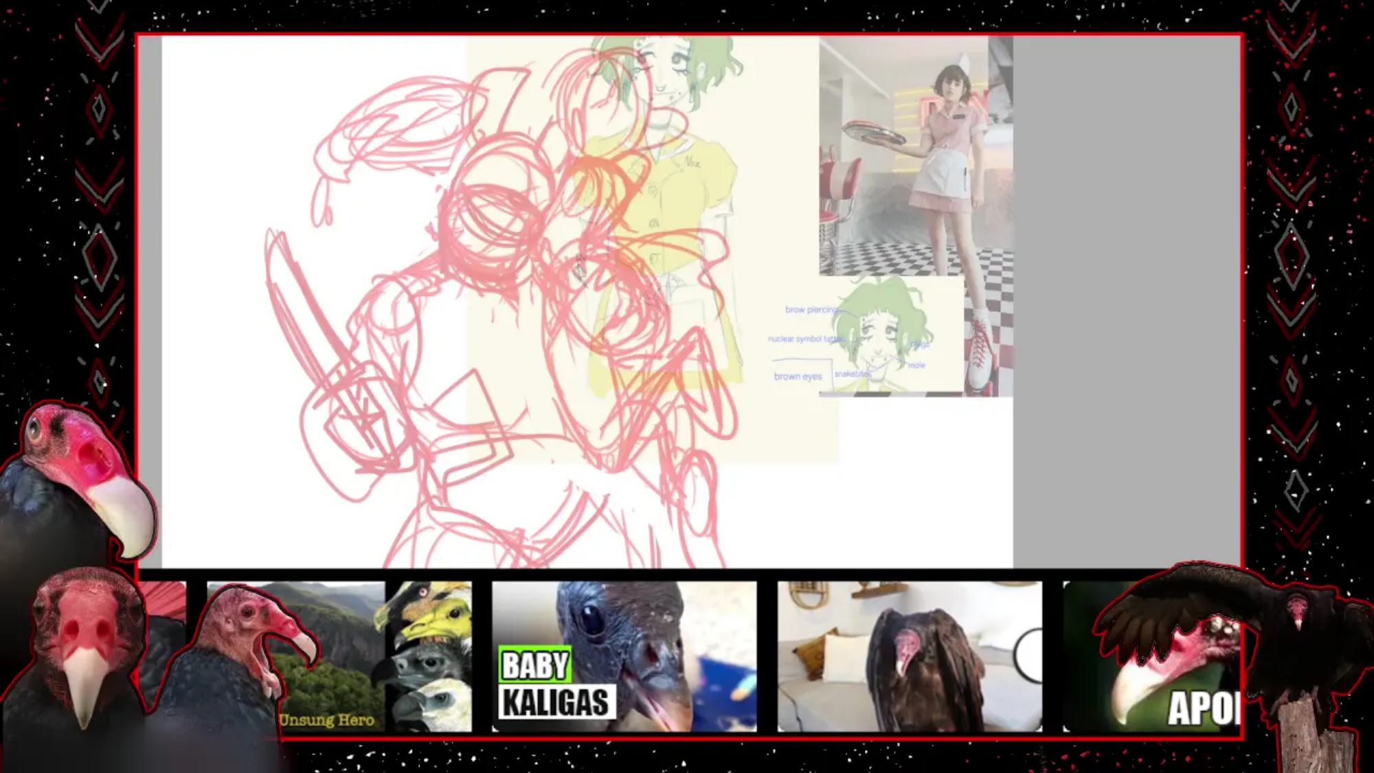Click the 'brown eyes' annotation label
1374x773 pixels.
pos(797,377)
